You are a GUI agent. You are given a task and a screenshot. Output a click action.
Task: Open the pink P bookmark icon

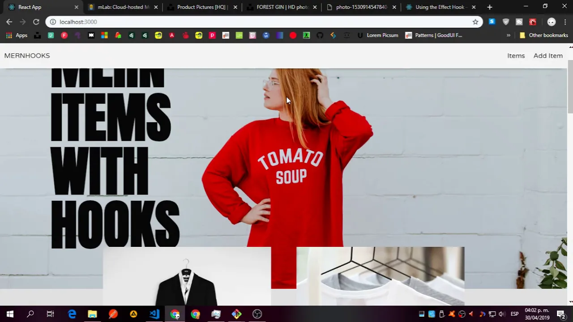(x=212, y=35)
